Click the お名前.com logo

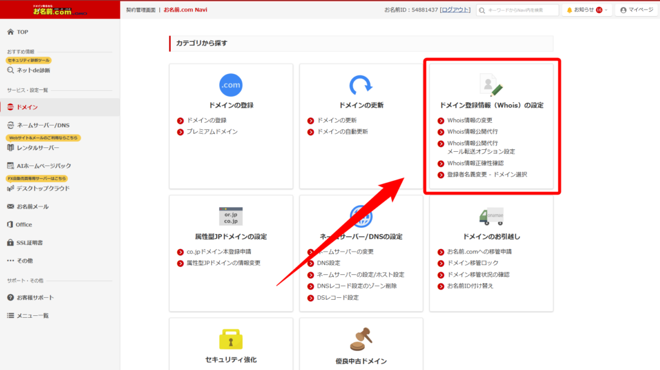click(60, 10)
